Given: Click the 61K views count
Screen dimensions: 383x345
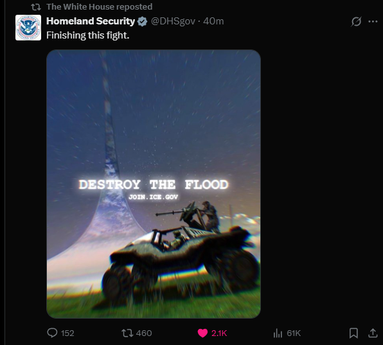Looking at the screenshot, I should 294,333.
